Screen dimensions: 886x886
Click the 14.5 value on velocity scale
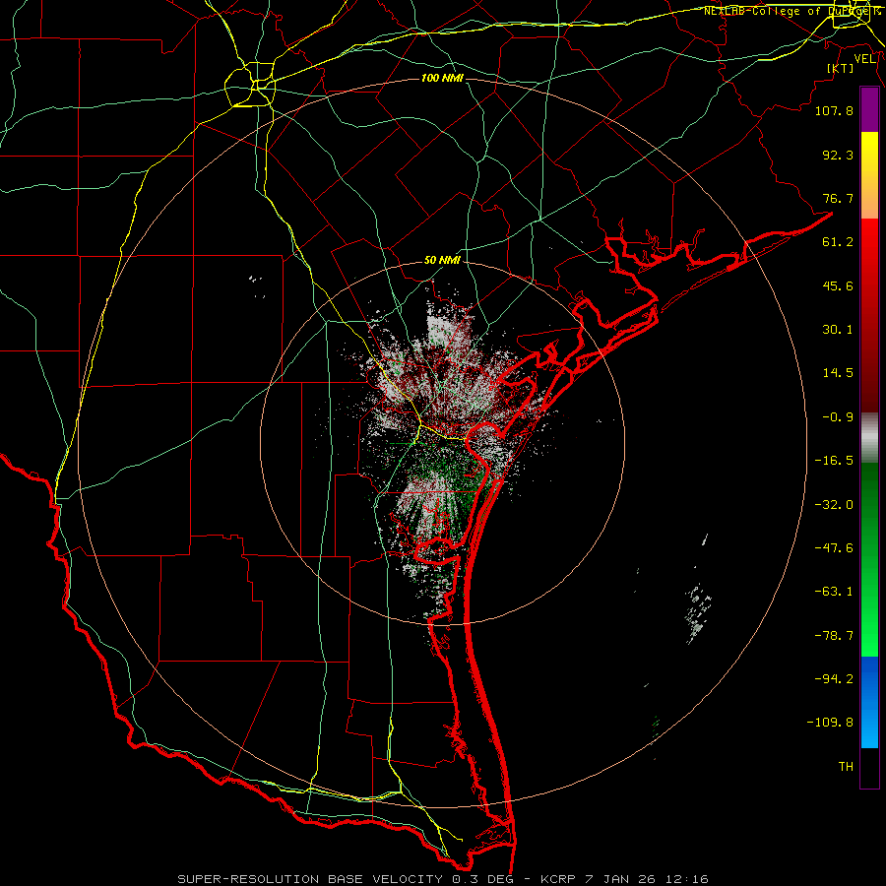click(x=838, y=373)
